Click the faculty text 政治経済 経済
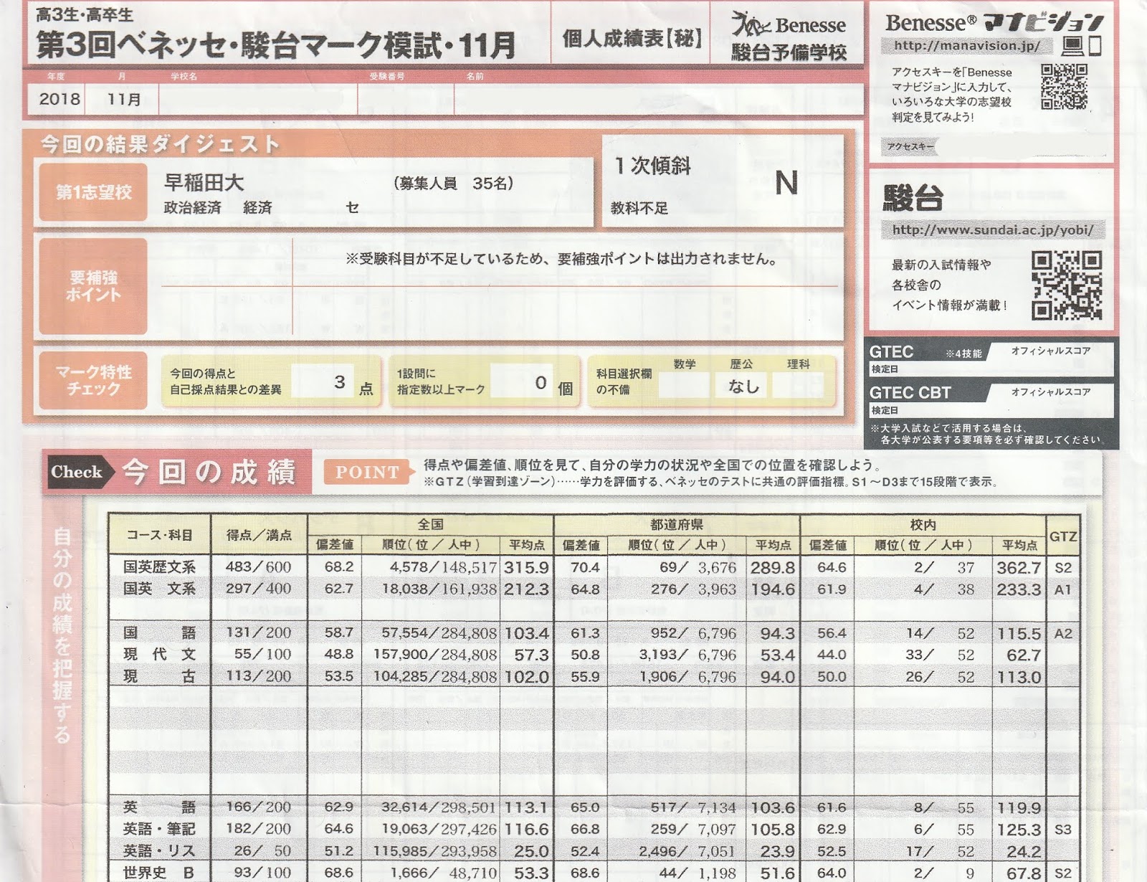The image size is (1147, 882). point(218,207)
